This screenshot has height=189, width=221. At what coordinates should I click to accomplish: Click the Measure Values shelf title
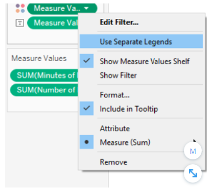pos(39,58)
